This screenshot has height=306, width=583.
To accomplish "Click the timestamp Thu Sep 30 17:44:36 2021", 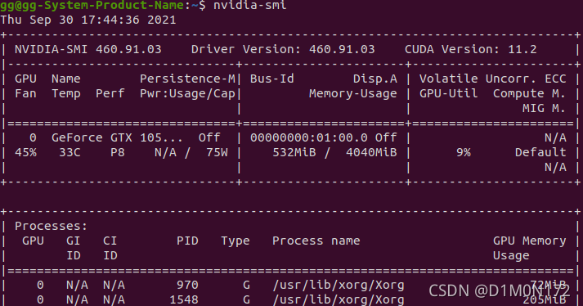I will point(88,20).
